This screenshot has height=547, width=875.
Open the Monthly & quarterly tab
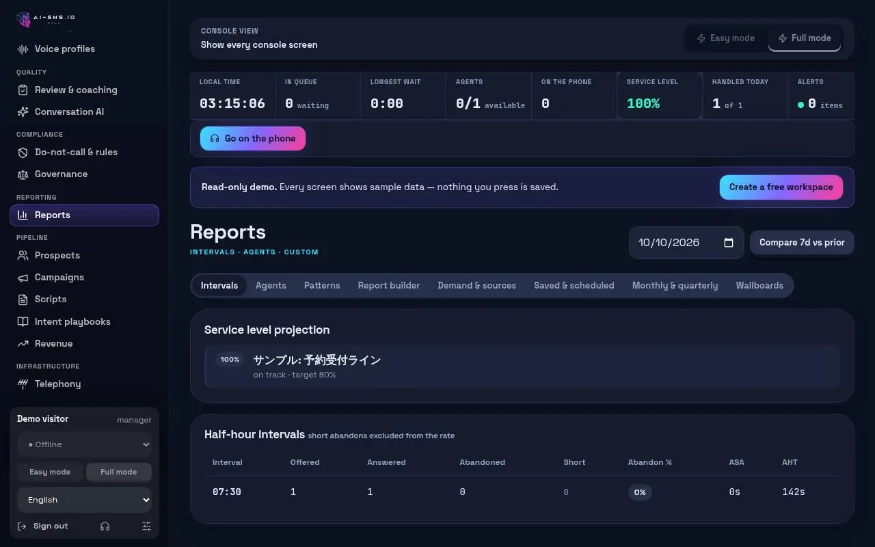[x=675, y=286]
